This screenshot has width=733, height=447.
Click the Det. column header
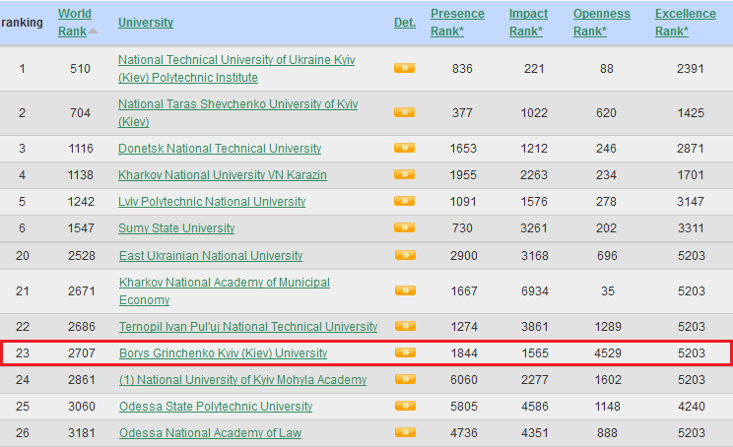tap(404, 23)
